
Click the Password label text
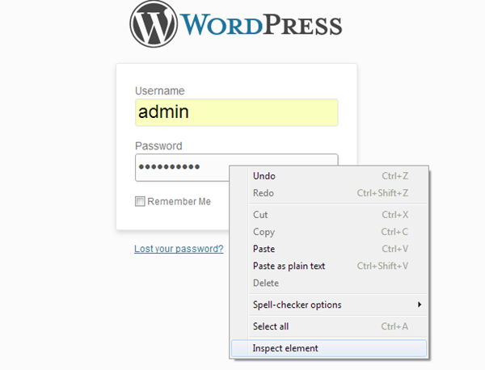[x=158, y=146]
